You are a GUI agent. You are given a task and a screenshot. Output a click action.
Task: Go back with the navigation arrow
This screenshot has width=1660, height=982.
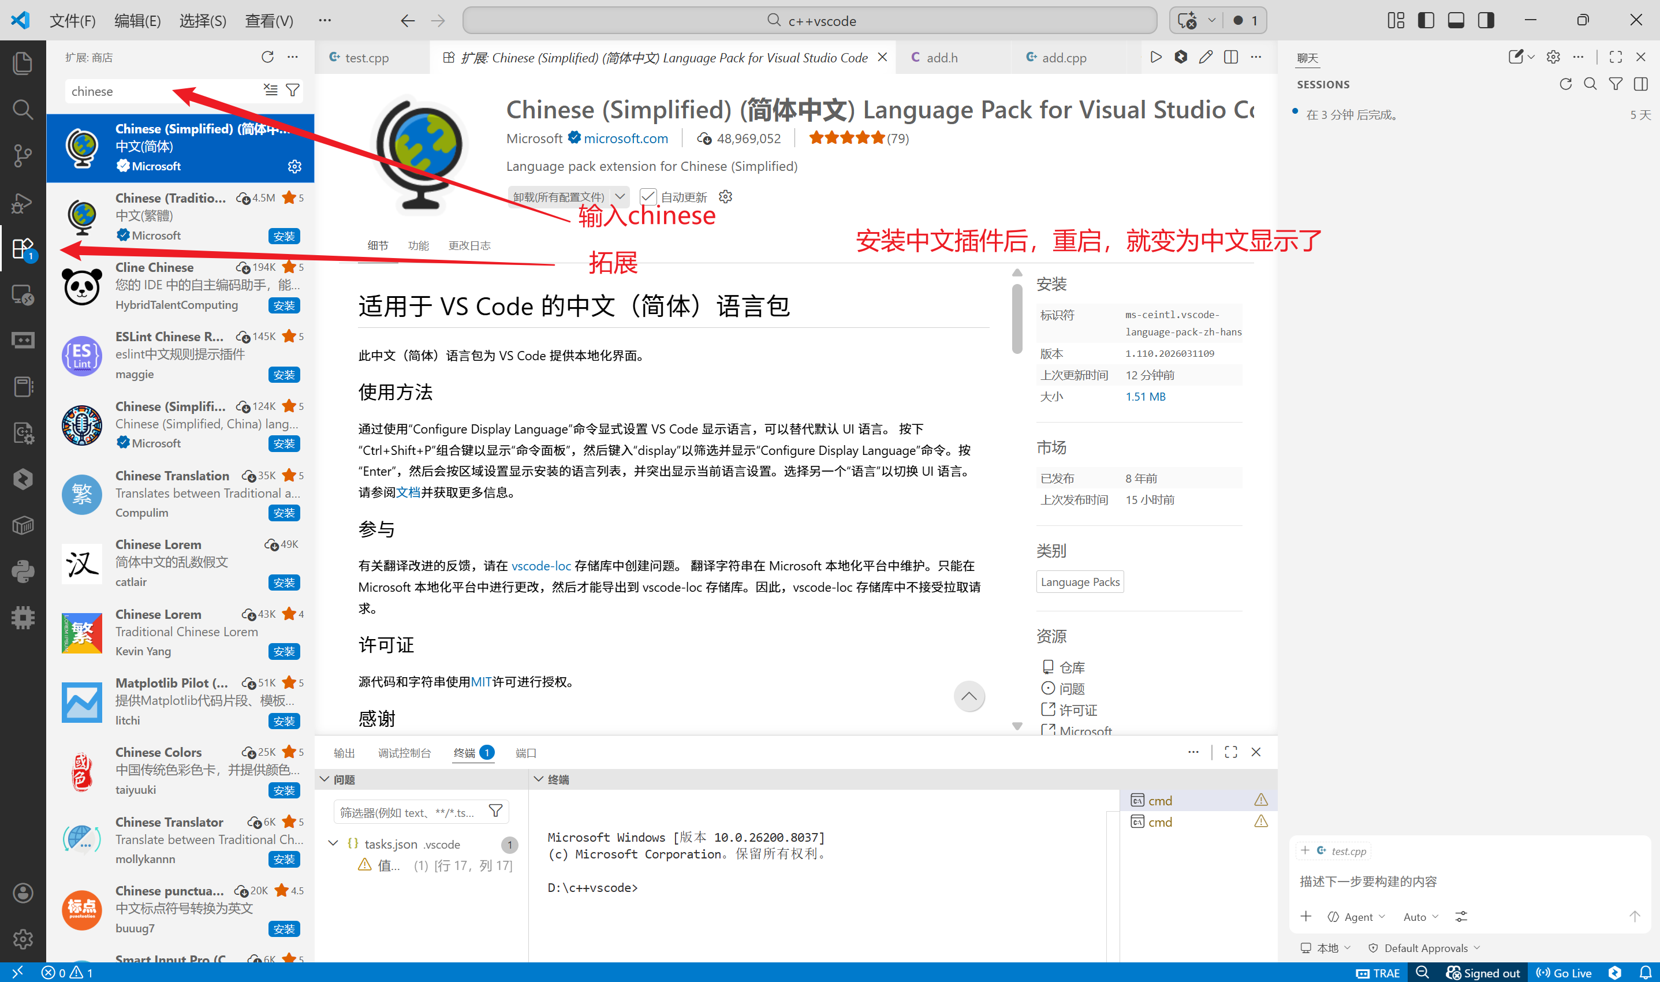pos(408,21)
